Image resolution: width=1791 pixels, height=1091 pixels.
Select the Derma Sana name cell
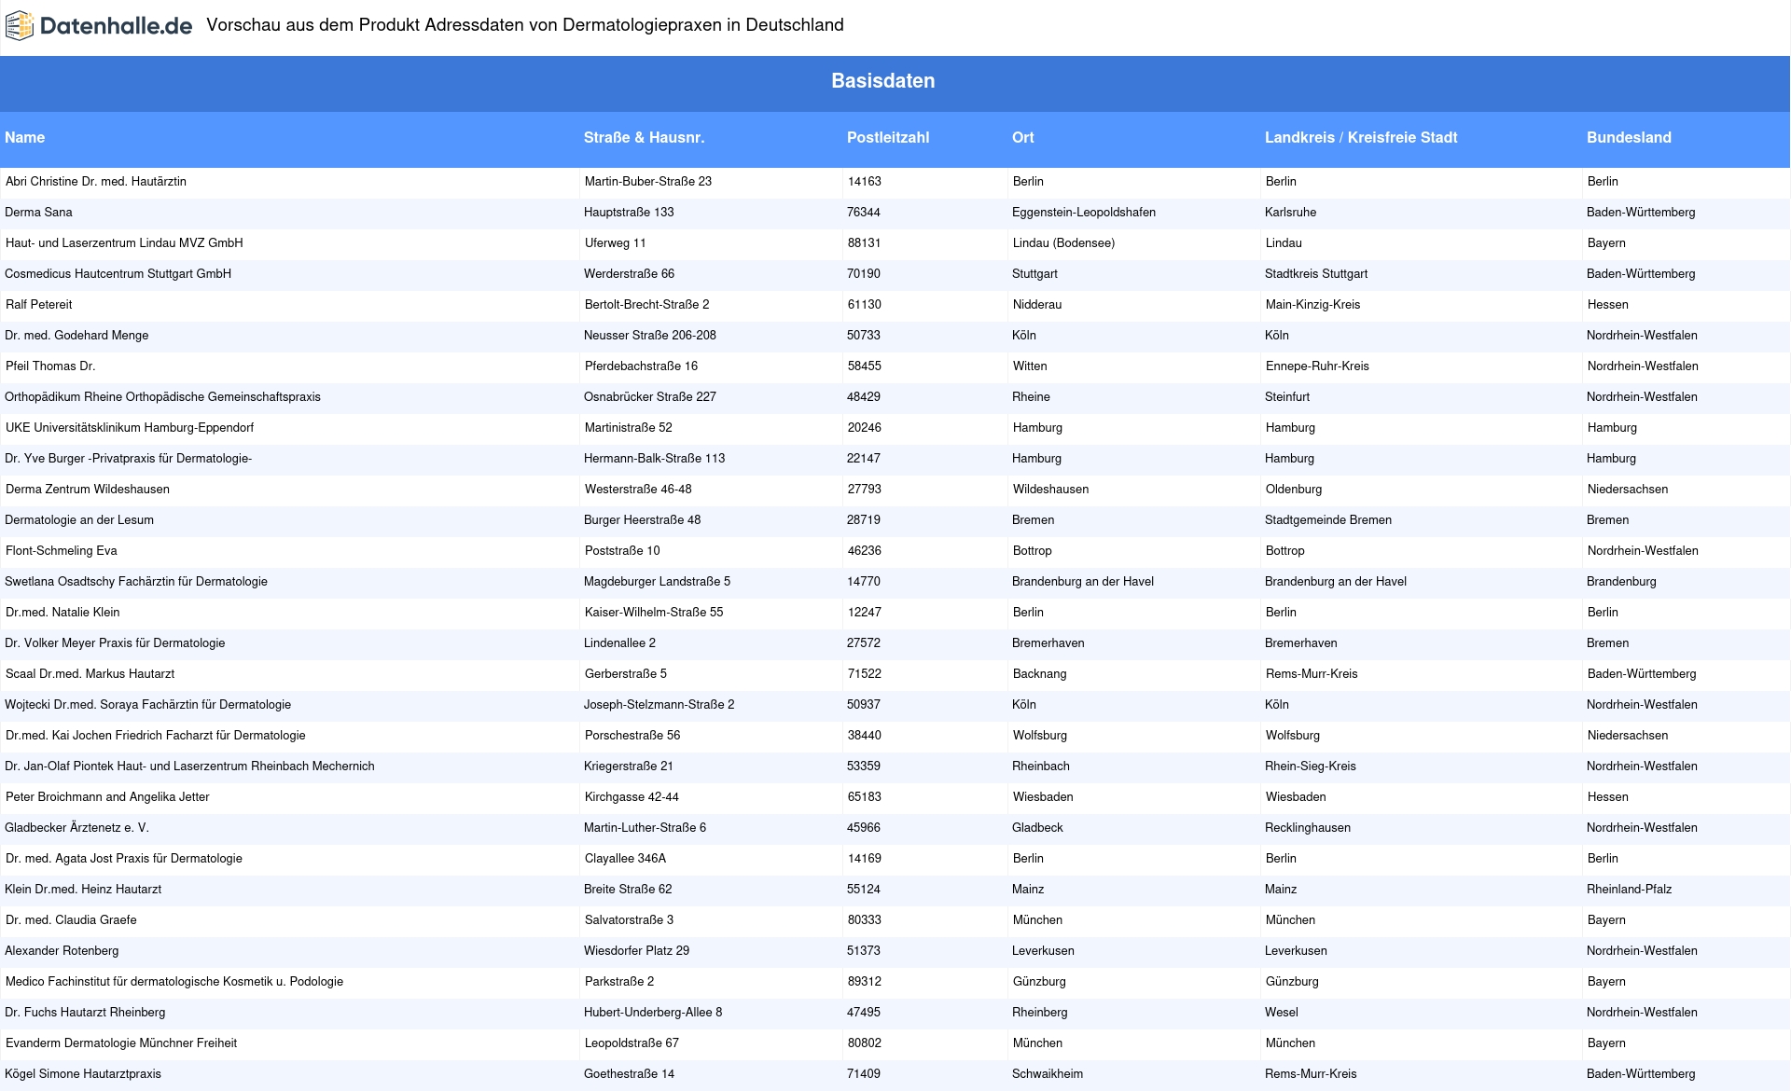click(x=38, y=213)
